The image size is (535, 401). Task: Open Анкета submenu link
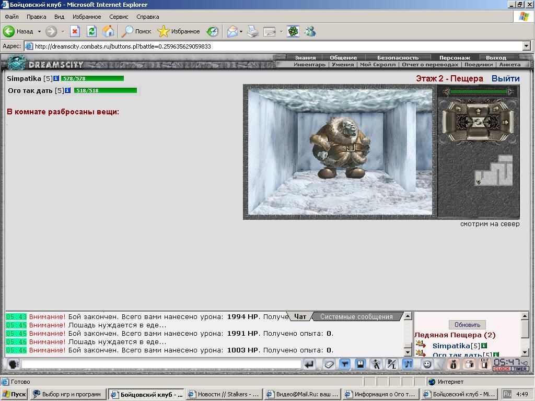pos(510,64)
